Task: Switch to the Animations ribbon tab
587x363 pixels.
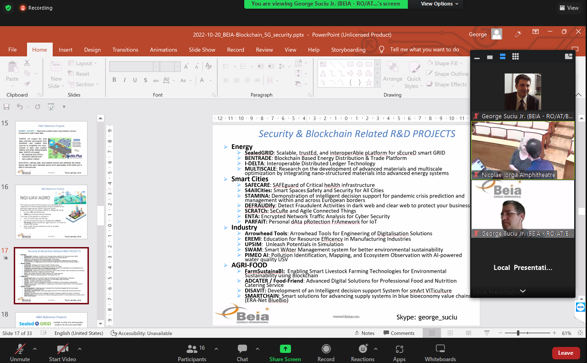Action: (164, 49)
